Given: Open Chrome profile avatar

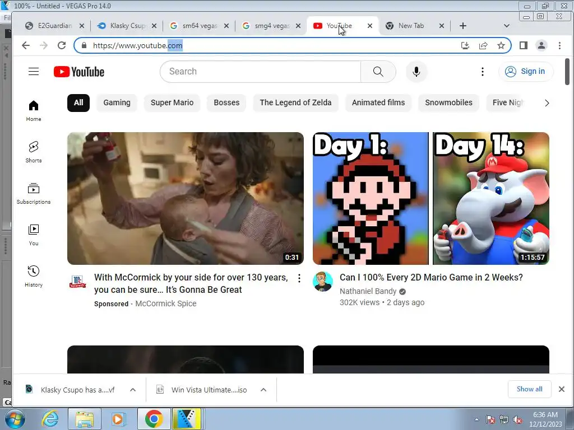Looking at the screenshot, I should tap(541, 45).
